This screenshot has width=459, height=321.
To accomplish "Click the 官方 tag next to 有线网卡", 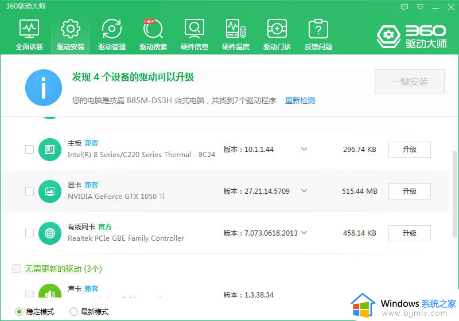I will [105, 227].
